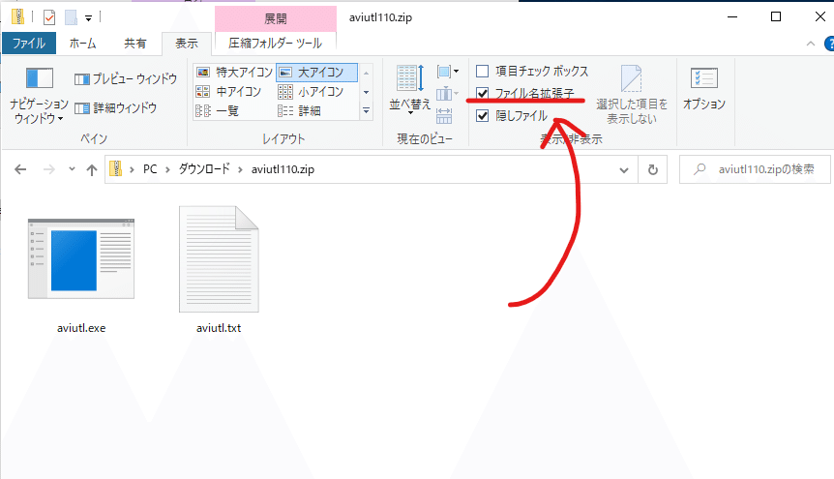Open address bar history dropdown
This screenshot has height=479, width=834.
coord(624,169)
